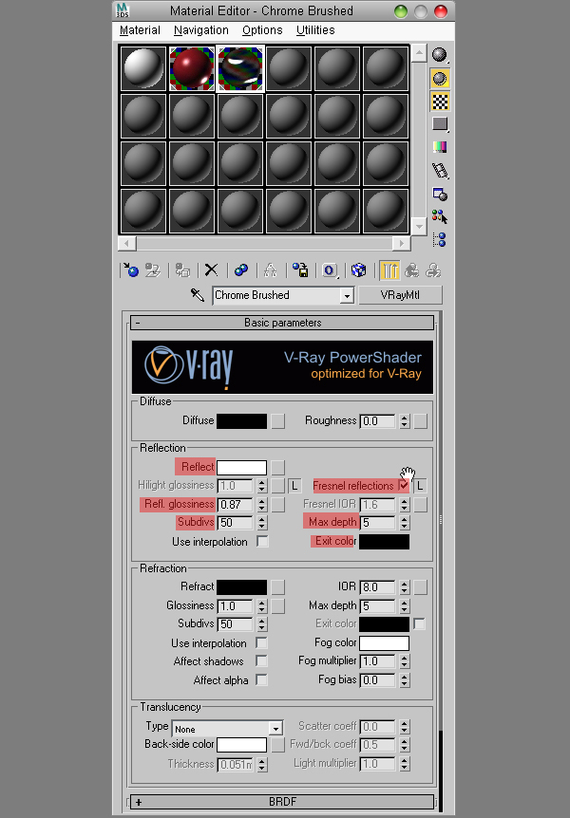This screenshot has width=570, height=818.
Task: Toggle reflection Use interpolation checkbox
Action: [262, 542]
